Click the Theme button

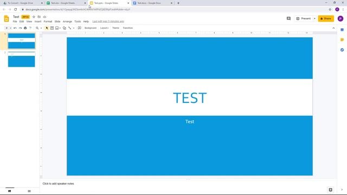click(115, 28)
